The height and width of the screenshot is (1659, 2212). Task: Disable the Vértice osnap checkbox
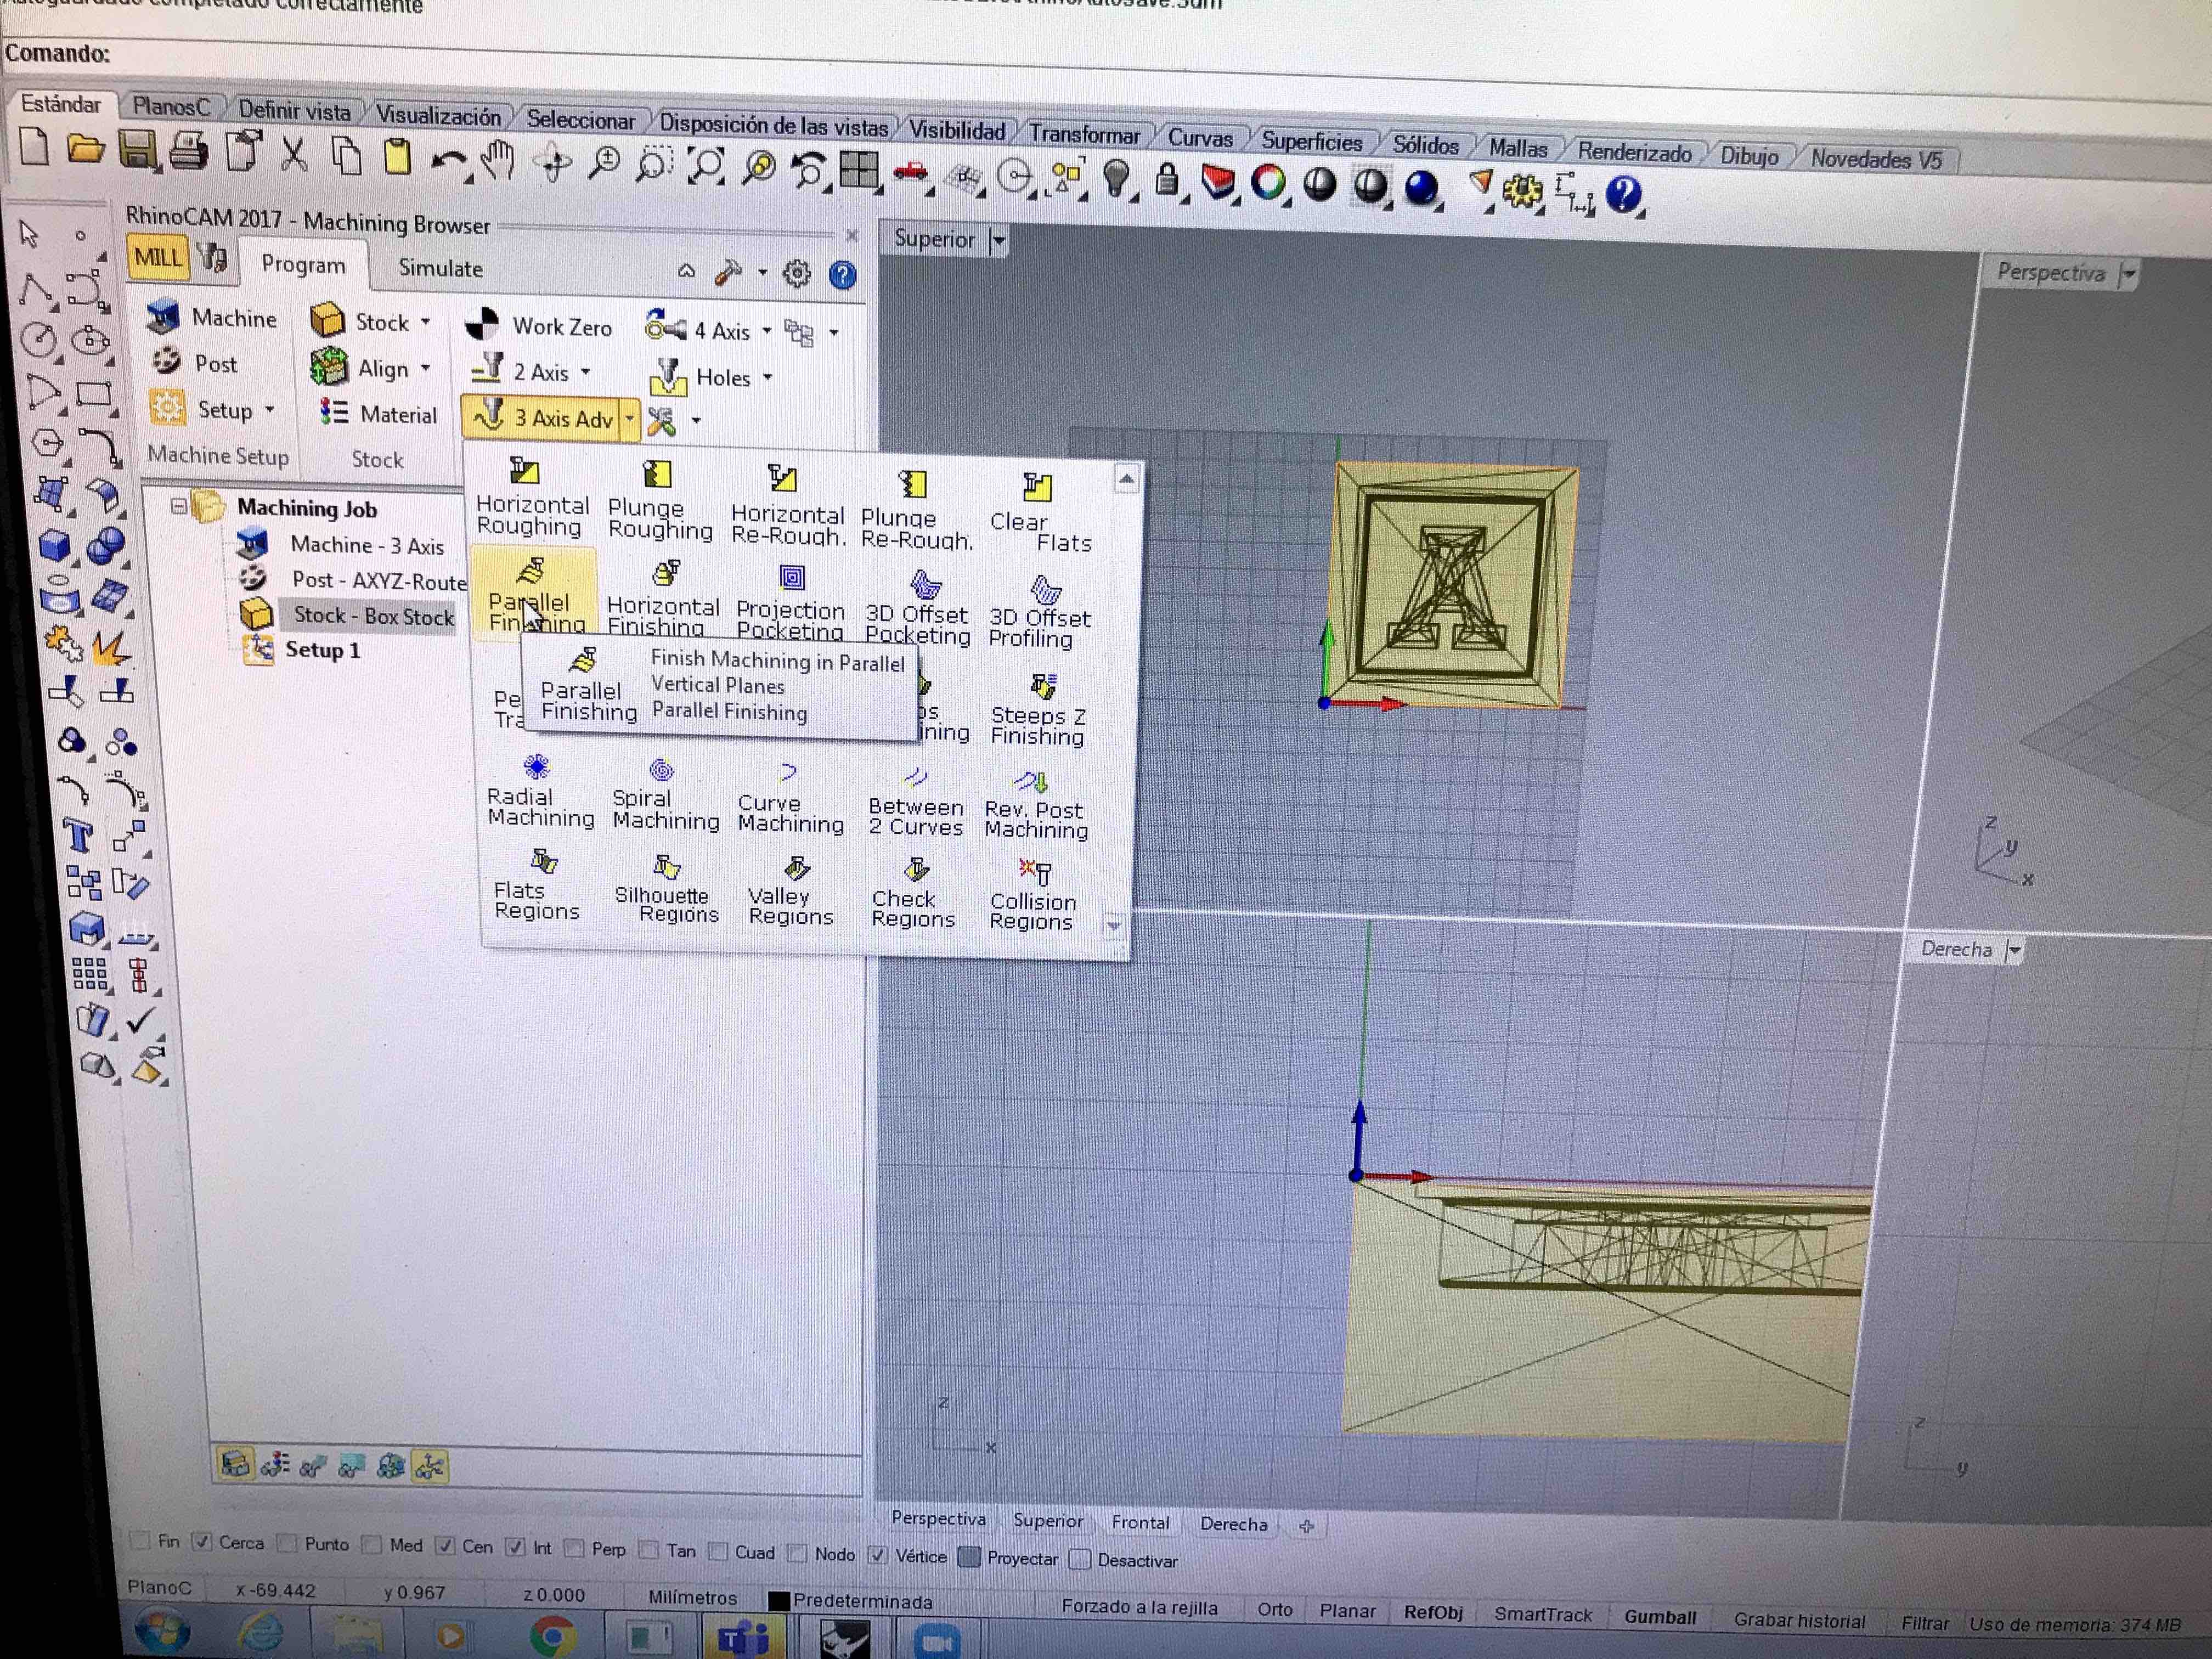[x=877, y=1555]
